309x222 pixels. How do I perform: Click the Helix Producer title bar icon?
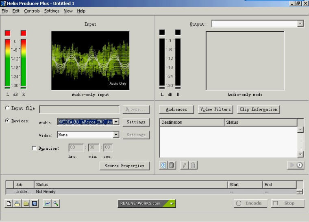click(3, 3)
